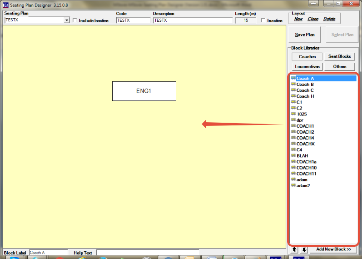Move selected block up with arrow icon
This screenshot has height=259, width=362.
(x=294, y=249)
